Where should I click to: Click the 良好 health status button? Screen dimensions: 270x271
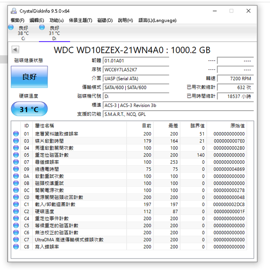pos(29,77)
